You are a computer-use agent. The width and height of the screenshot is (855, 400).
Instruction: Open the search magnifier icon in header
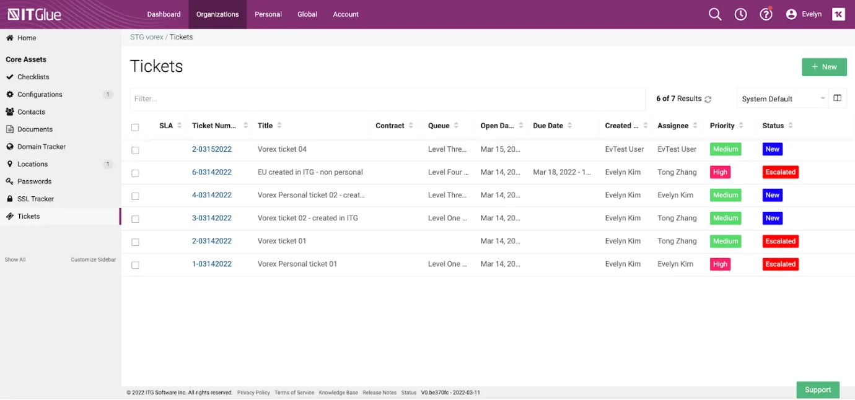(x=715, y=14)
